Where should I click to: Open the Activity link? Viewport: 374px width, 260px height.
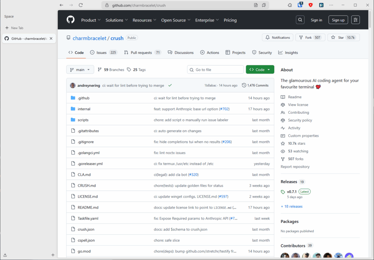(x=294, y=128)
